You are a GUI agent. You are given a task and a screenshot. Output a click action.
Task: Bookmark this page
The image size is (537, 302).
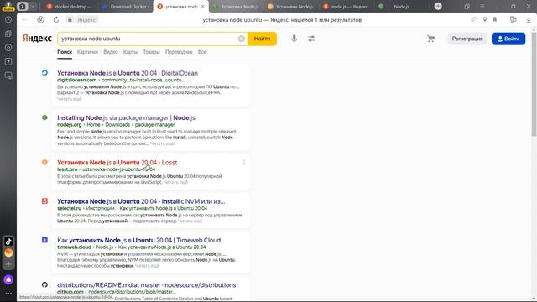[495, 20]
